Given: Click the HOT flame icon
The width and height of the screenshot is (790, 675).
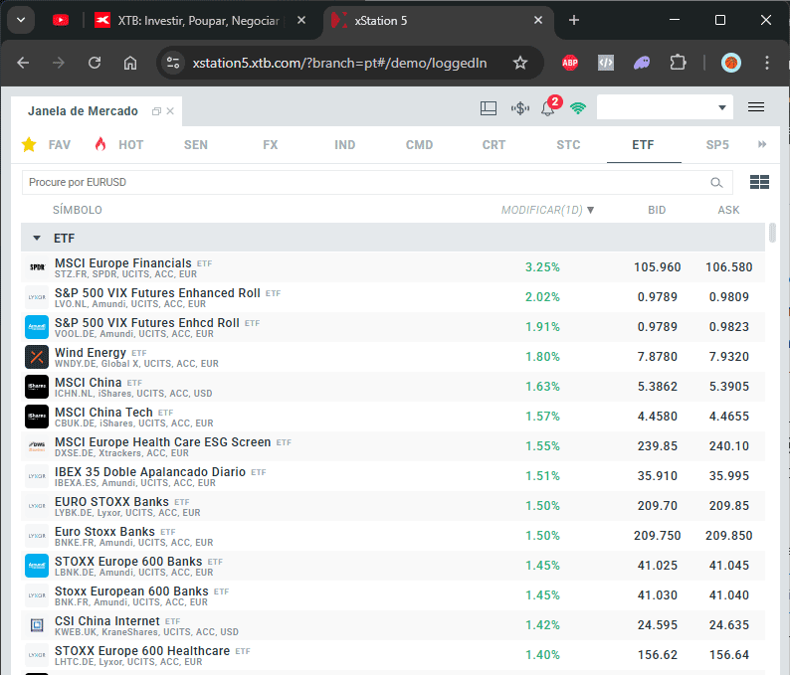Looking at the screenshot, I should click(100, 144).
